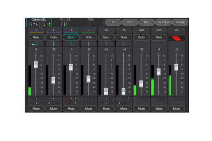Click the phase Ø indicator on channel 7/8
The width and height of the screenshot is (212, 141).
click(x=119, y=103)
